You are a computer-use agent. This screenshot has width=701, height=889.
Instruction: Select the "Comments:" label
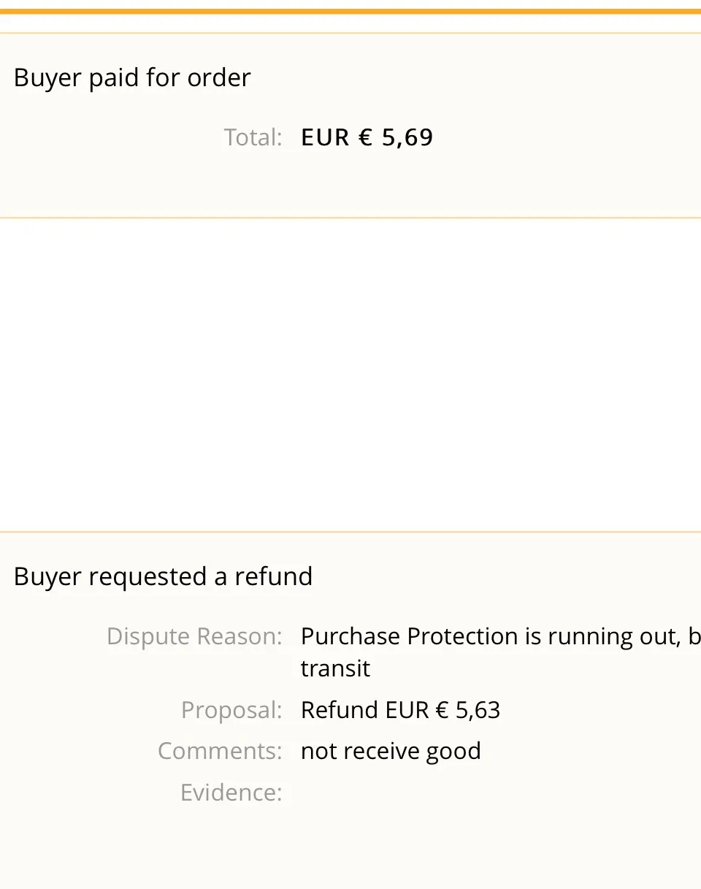220,751
